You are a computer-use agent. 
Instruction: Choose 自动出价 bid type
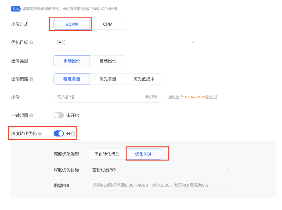108,61
